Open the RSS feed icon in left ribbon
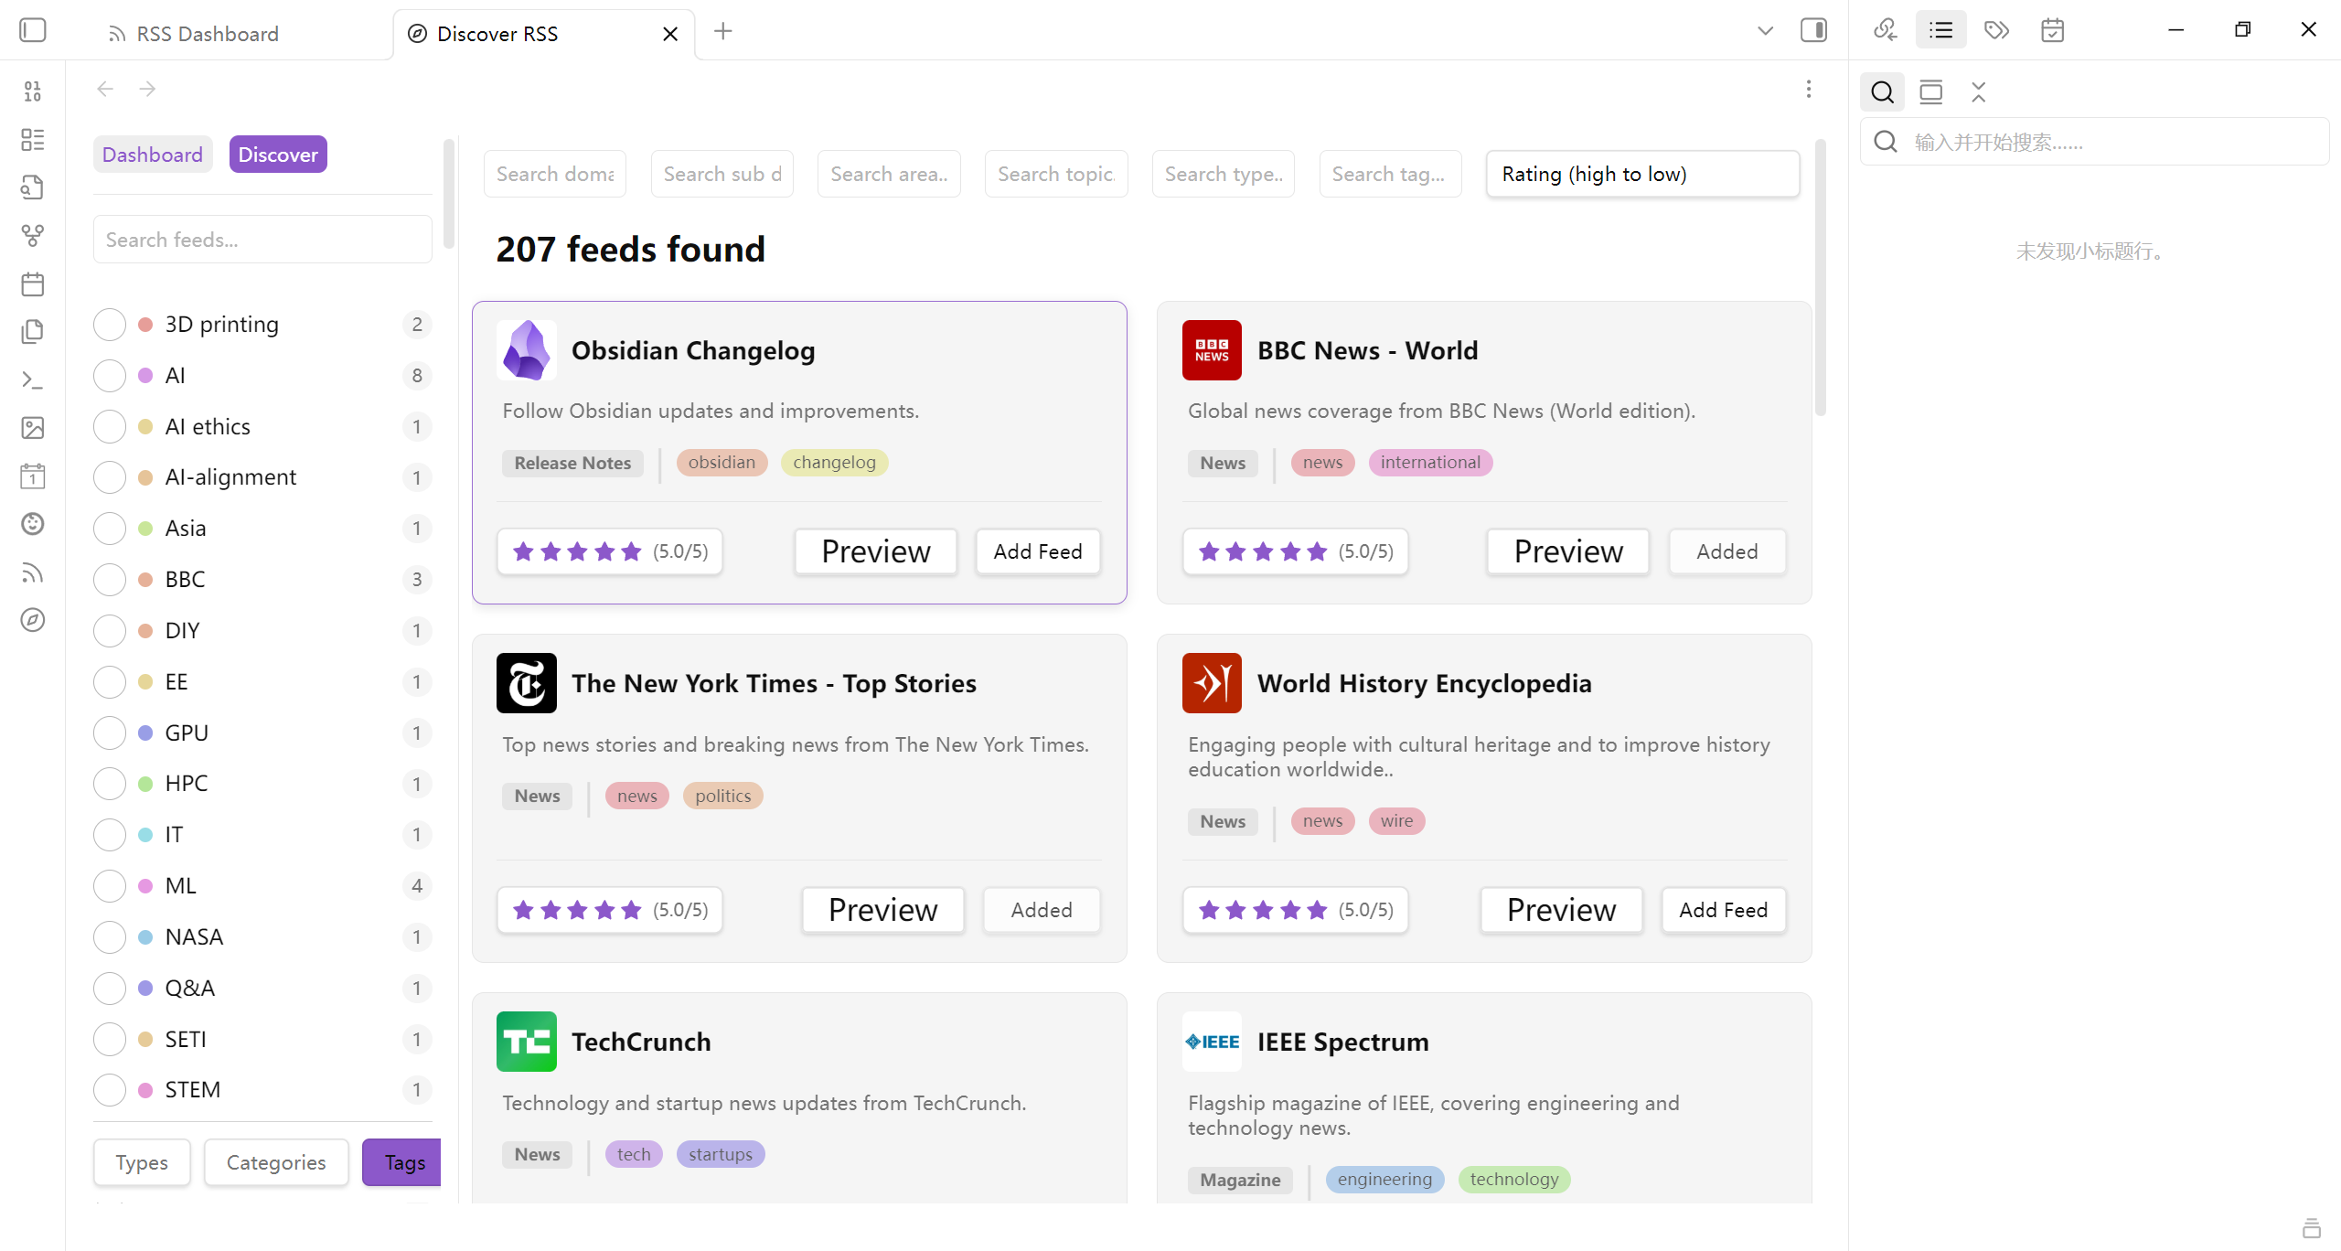The height and width of the screenshot is (1251, 2341). pyautogui.click(x=33, y=572)
